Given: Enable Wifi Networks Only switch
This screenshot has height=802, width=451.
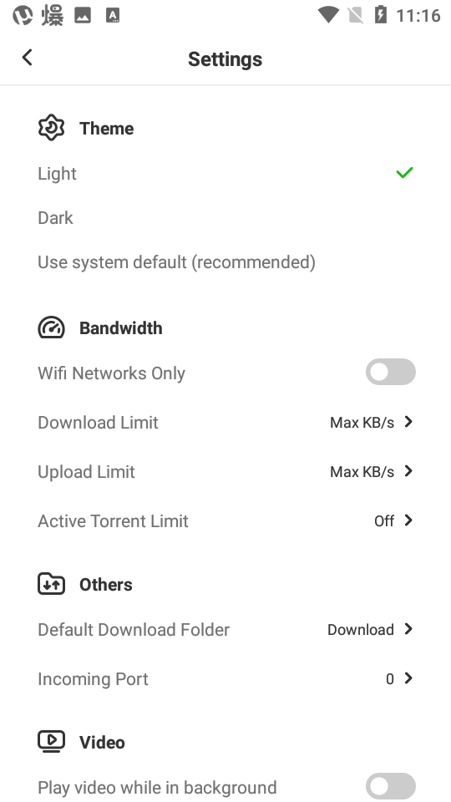Looking at the screenshot, I should coord(391,372).
